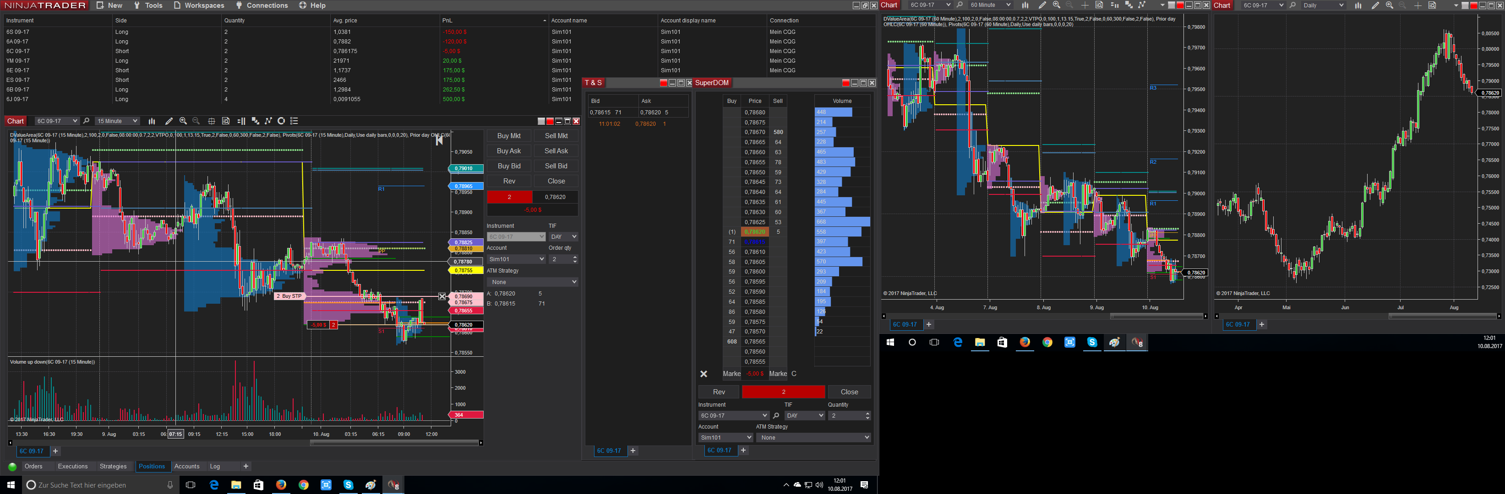Image resolution: width=1505 pixels, height=494 pixels.
Task: Open the Tools menu
Action: pyautogui.click(x=148, y=5)
